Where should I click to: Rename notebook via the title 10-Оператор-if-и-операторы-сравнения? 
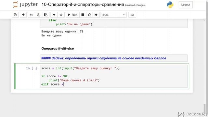(83, 5)
